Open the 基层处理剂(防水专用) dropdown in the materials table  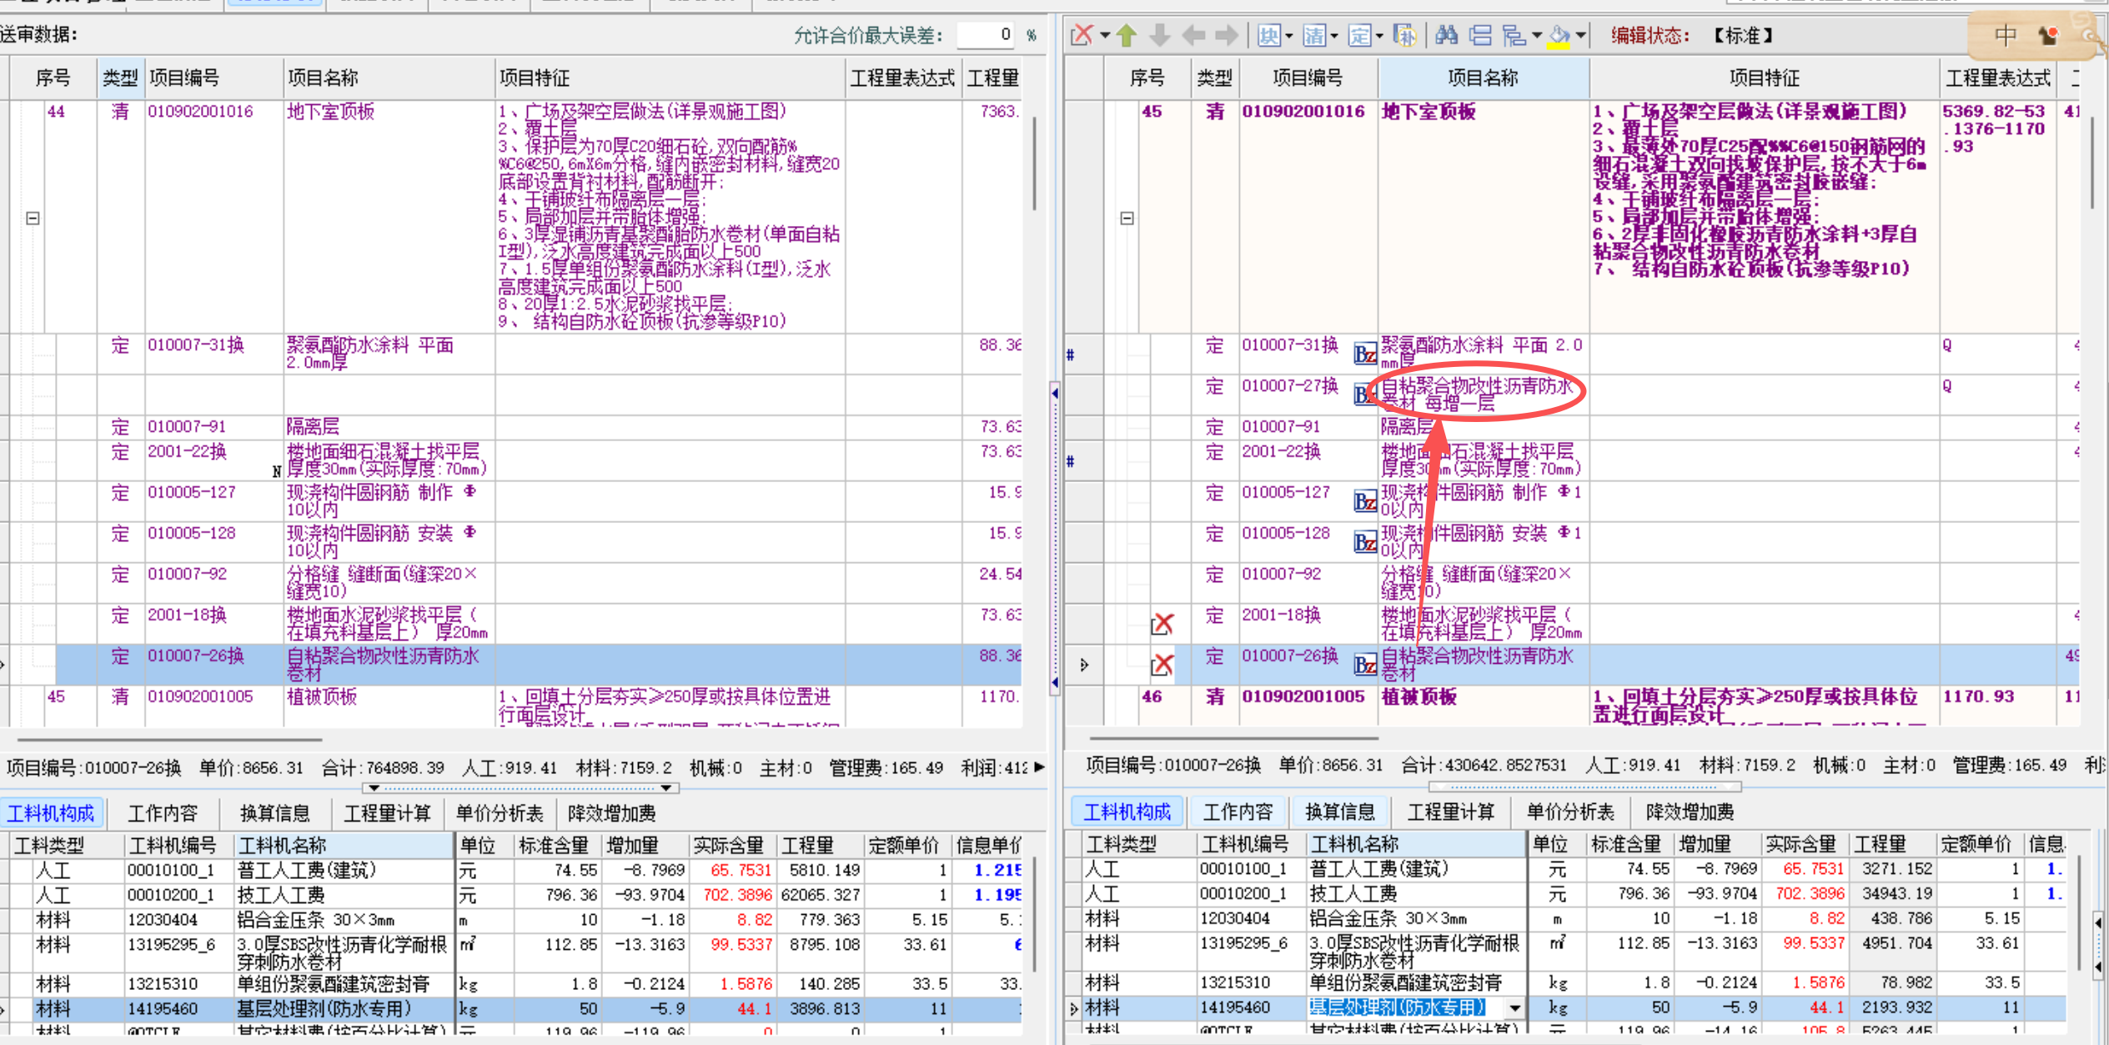(x=1515, y=1007)
